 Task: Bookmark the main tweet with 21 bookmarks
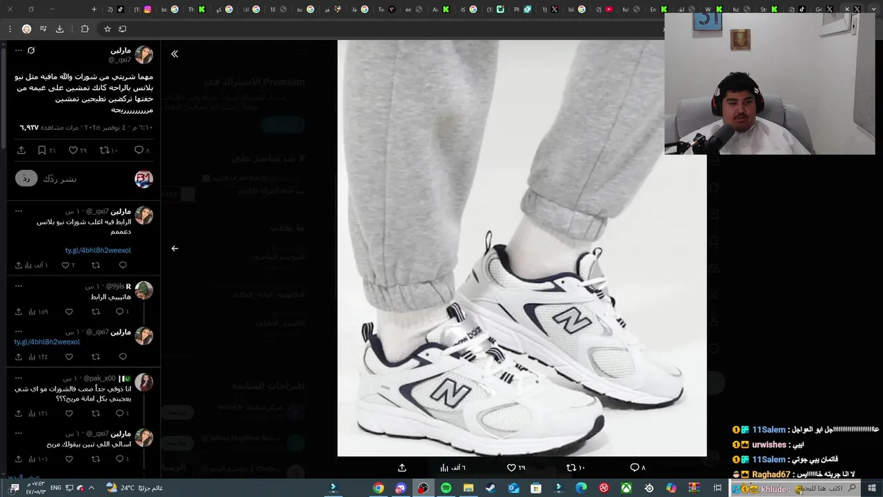pos(47,150)
